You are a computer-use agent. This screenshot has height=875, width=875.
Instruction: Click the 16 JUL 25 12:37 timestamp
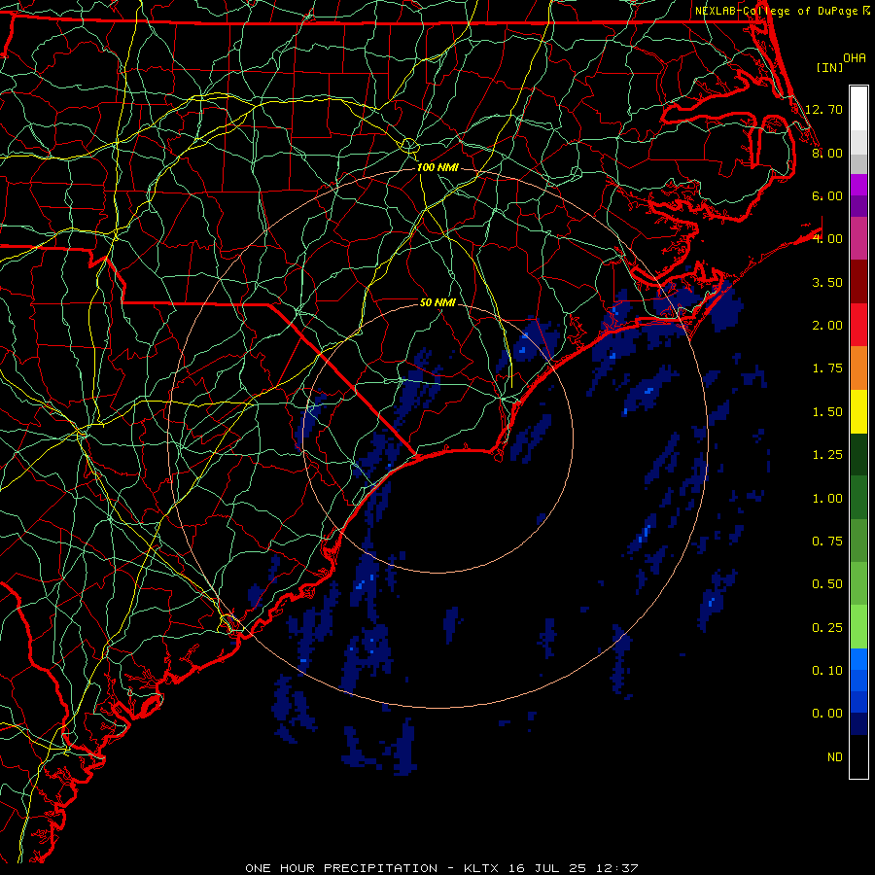pyautogui.click(x=573, y=868)
